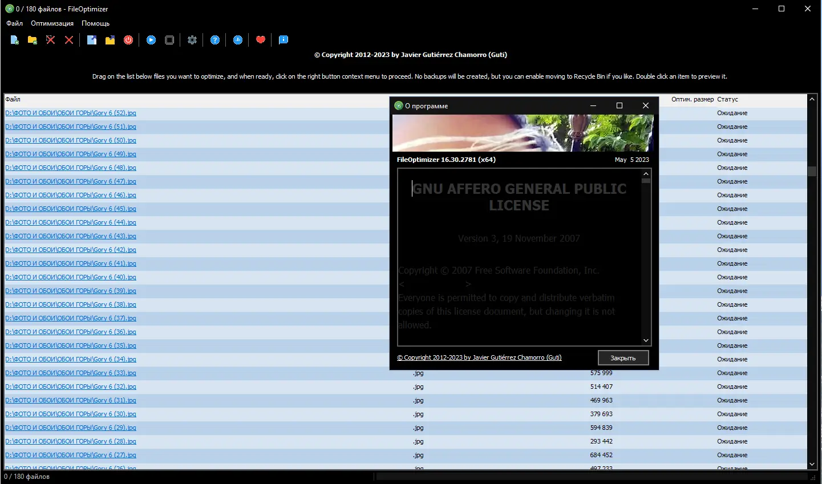Click the main file list scroll-down arrow
The width and height of the screenshot is (822, 484).
point(812,465)
